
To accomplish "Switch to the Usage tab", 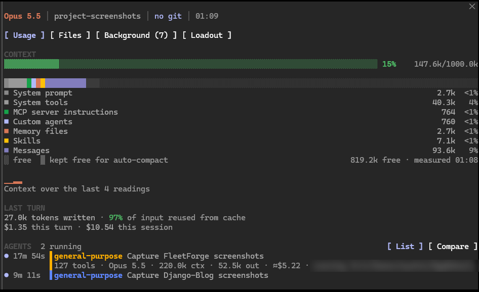I will click(24, 35).
